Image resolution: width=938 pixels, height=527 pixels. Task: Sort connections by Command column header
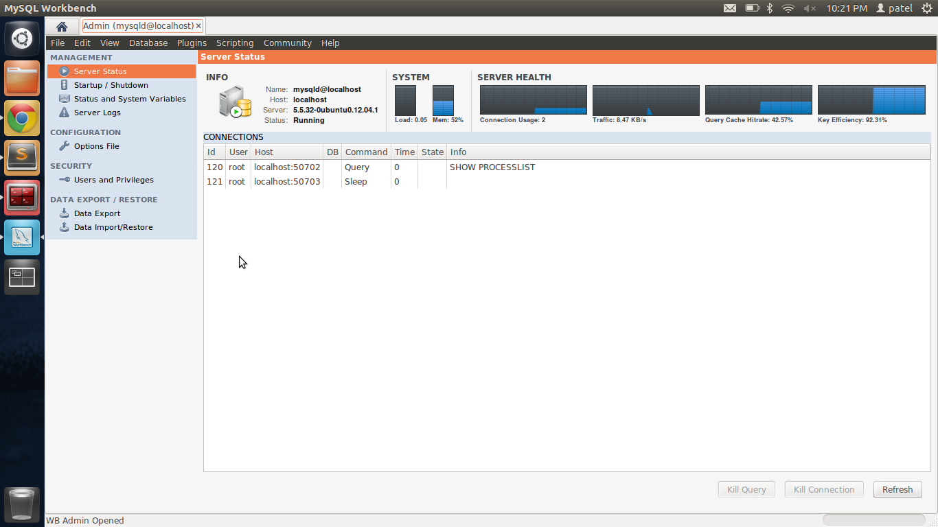(x=366, y=152)
